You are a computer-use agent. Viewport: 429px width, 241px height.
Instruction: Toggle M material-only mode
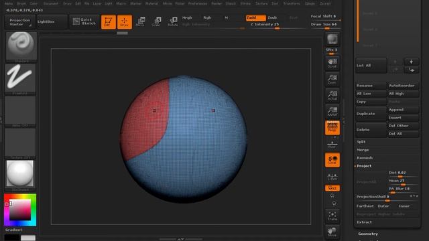coord(227,18)
